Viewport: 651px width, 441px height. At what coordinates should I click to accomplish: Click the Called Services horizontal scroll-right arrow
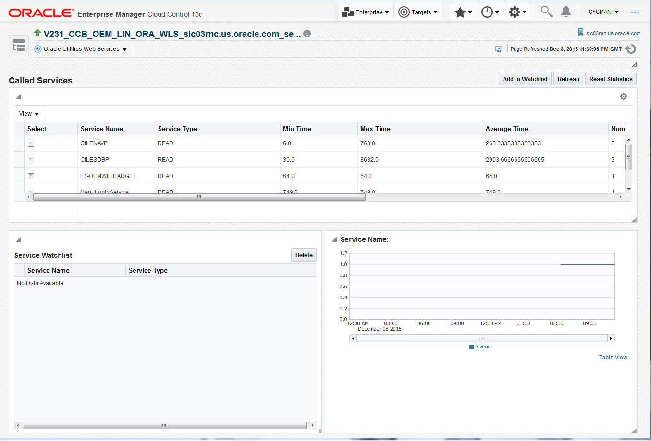(620, 197)
